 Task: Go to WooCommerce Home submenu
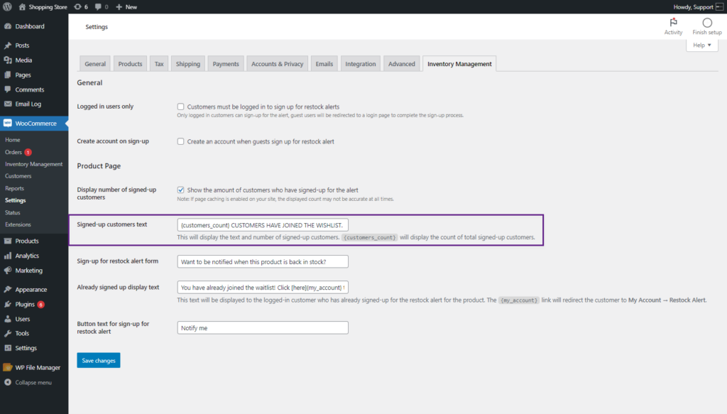pos(13,140)
